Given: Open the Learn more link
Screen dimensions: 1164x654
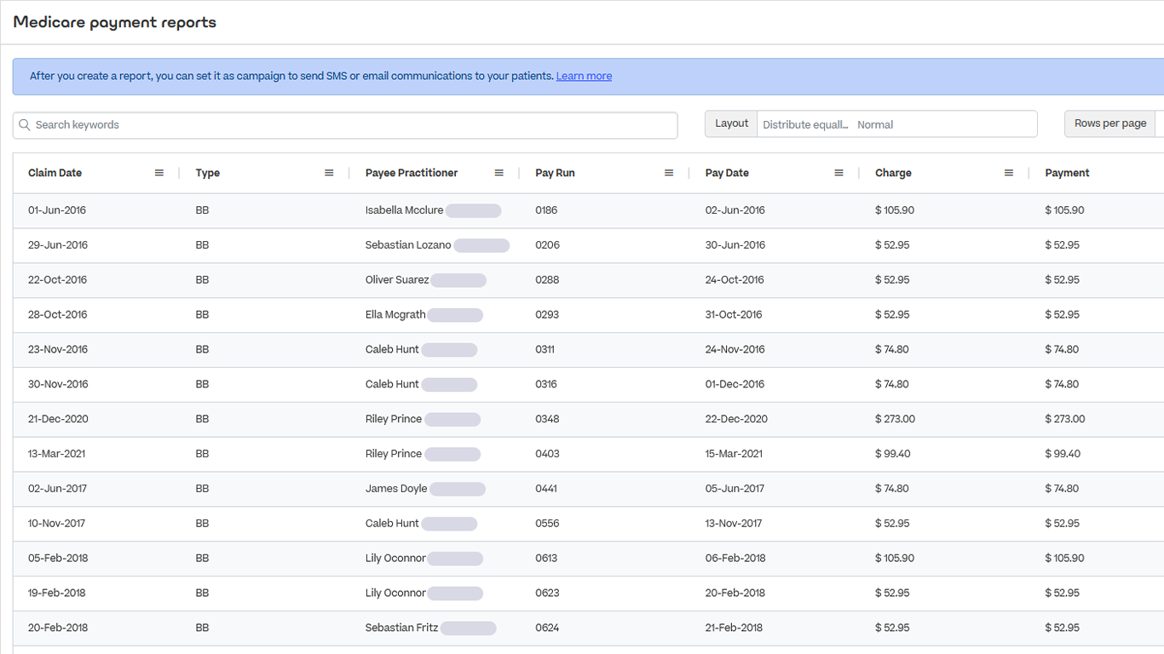Looking at the screenshot, I should tap(584, 77).
